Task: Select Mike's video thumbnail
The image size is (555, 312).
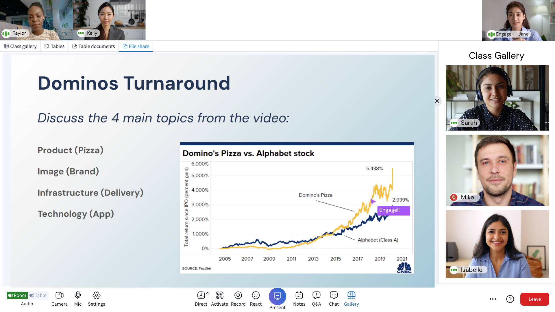Action: click(497, 170)
